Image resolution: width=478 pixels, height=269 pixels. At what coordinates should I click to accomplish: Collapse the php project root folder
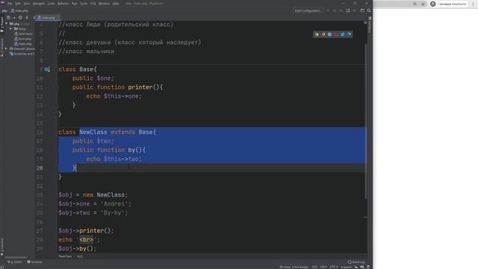(x=7, y=23)
